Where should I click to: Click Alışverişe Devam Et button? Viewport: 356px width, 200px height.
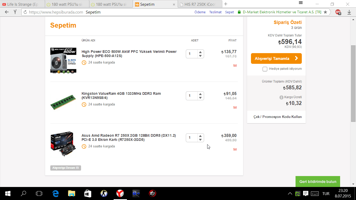(x=66, y=168)
